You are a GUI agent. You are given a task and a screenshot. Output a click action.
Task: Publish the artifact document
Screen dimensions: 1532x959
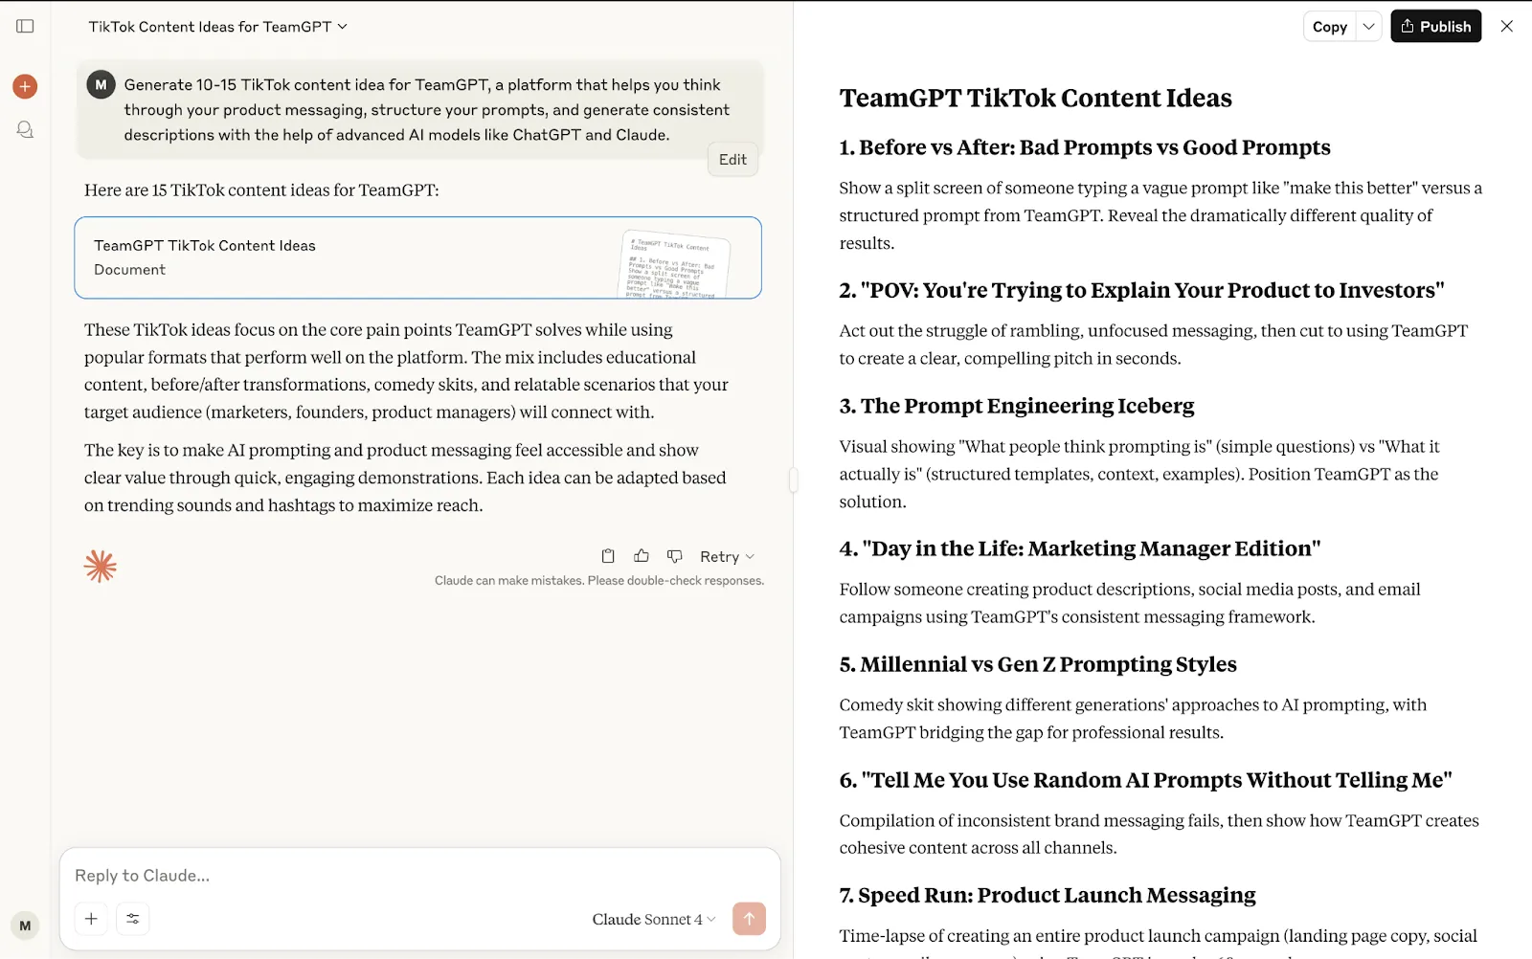1436,27
